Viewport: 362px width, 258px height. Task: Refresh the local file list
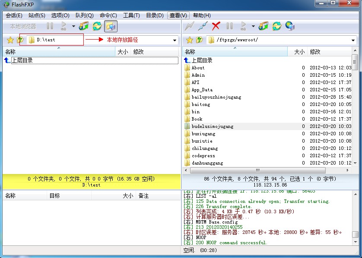pos(97,26)
